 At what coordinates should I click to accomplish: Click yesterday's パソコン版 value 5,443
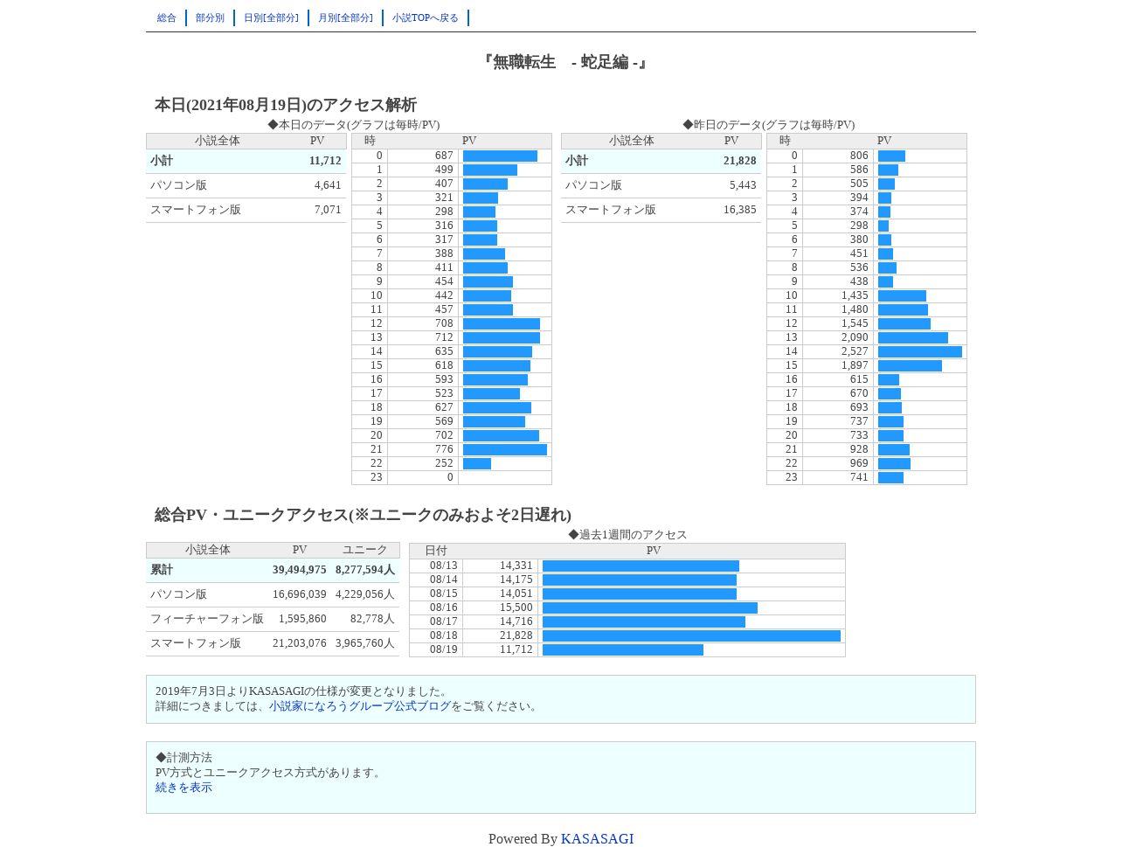pyautogui.click(x=743, y=185)
